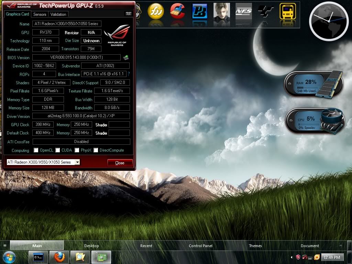Switch to the Sensors tab

click(40, 14)
